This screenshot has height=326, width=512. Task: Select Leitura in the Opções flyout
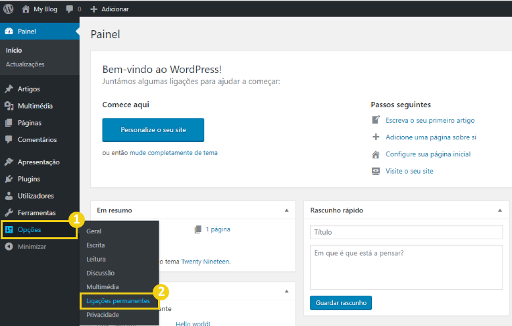(x=96, y=259)
